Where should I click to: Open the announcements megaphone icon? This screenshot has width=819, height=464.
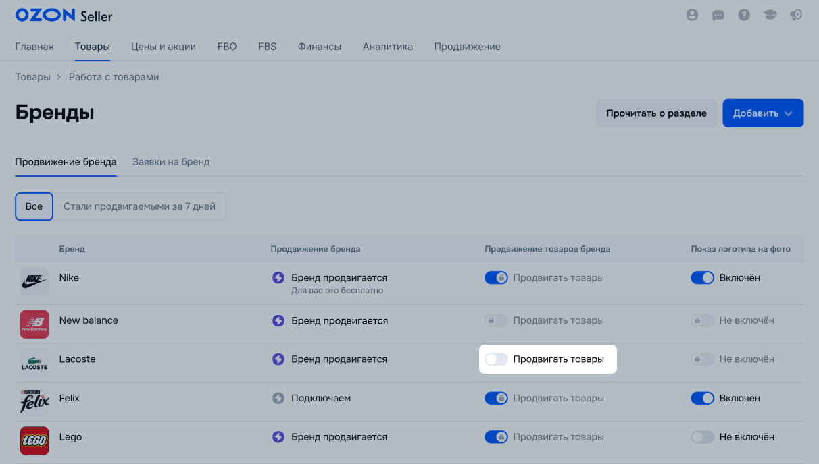coord(796,15)
